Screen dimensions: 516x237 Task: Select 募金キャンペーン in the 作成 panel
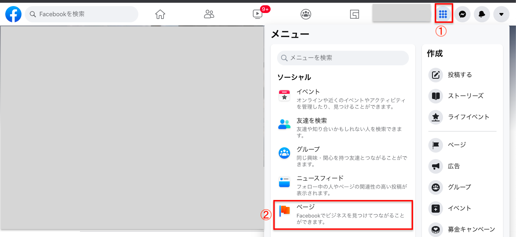[462, 229]
